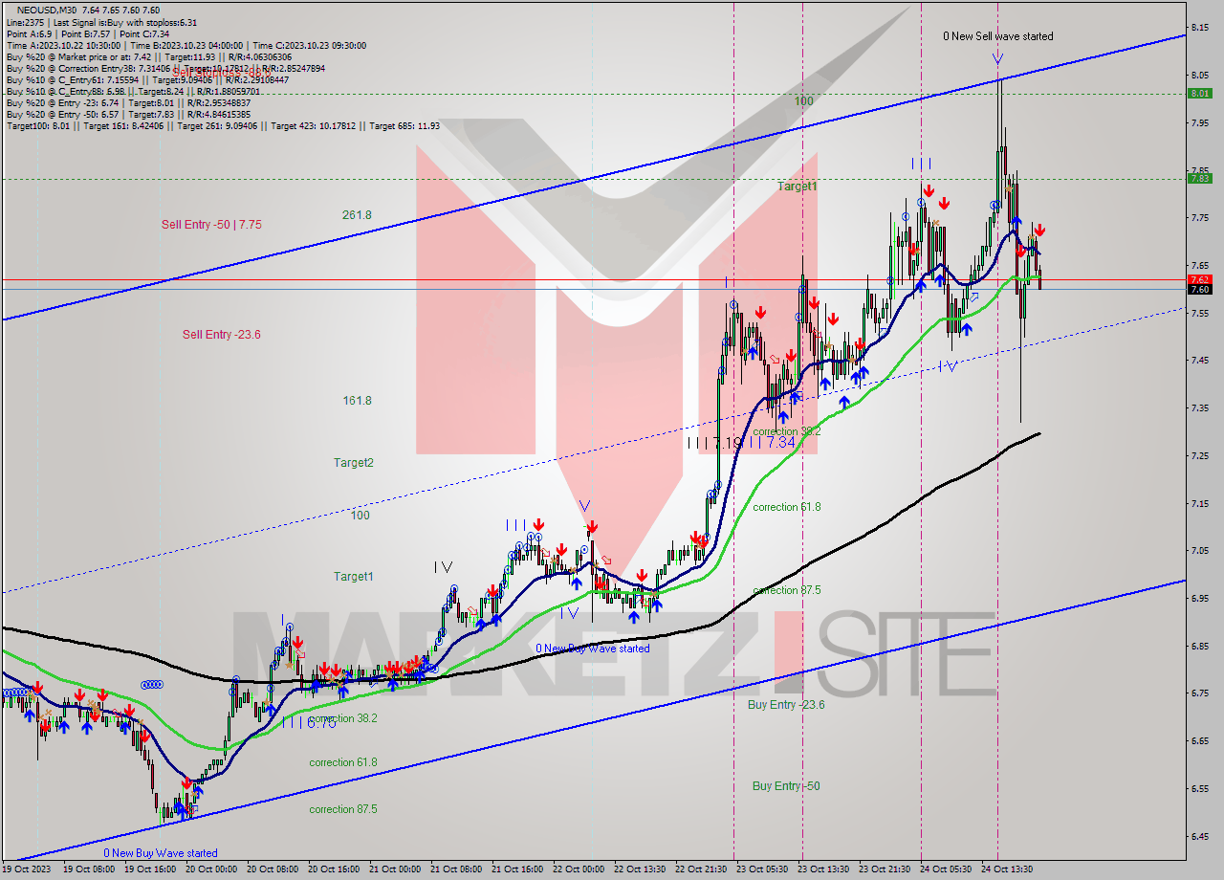Click the 'Target100: 8.01 || Target 161' summary line
The width and height of the screenshot is (1224, 880).
(223, 125)
